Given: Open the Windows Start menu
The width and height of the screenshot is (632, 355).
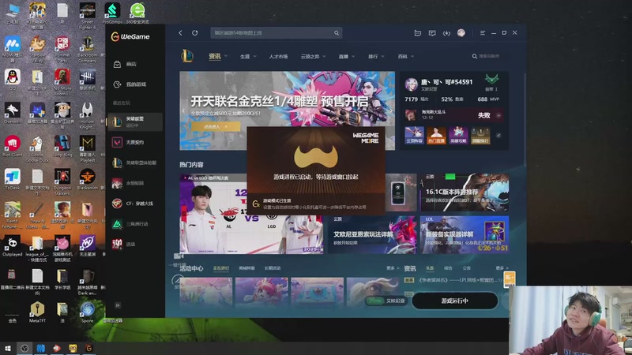Looking at the screenshot, I should (8, 348).
